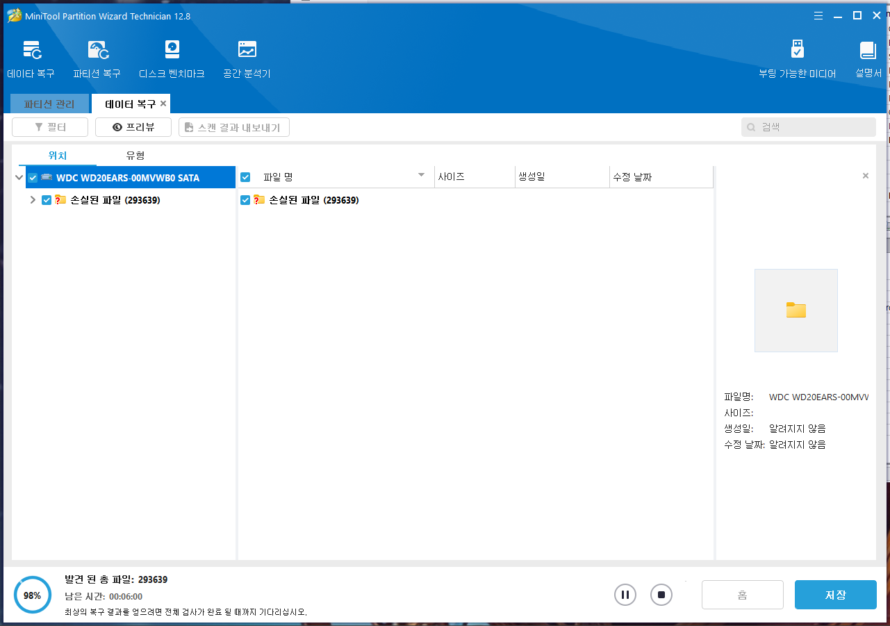The image size is (890, 626).
Task: Click 손실된 파일 folder icon in file list
Action: 260,200
